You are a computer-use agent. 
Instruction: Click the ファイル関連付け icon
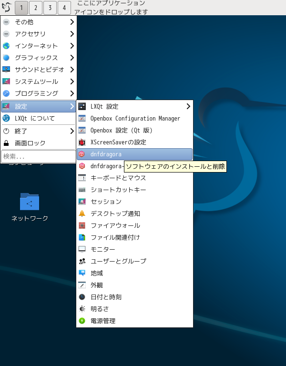pyautogui.click(x=82, y=237)
